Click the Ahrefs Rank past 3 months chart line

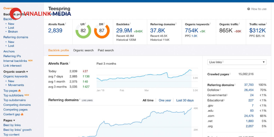144,76
